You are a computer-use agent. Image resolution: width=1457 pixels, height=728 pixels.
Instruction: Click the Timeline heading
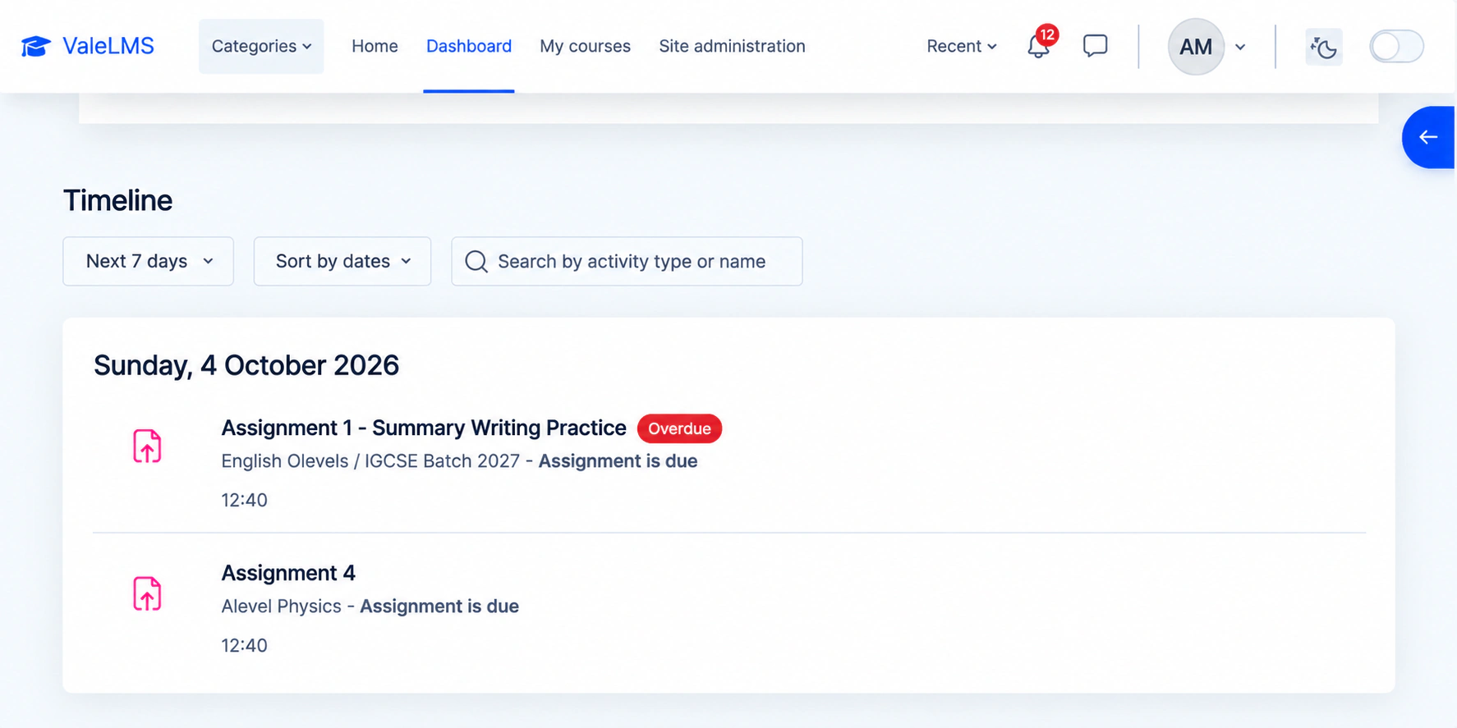point(117,200)
